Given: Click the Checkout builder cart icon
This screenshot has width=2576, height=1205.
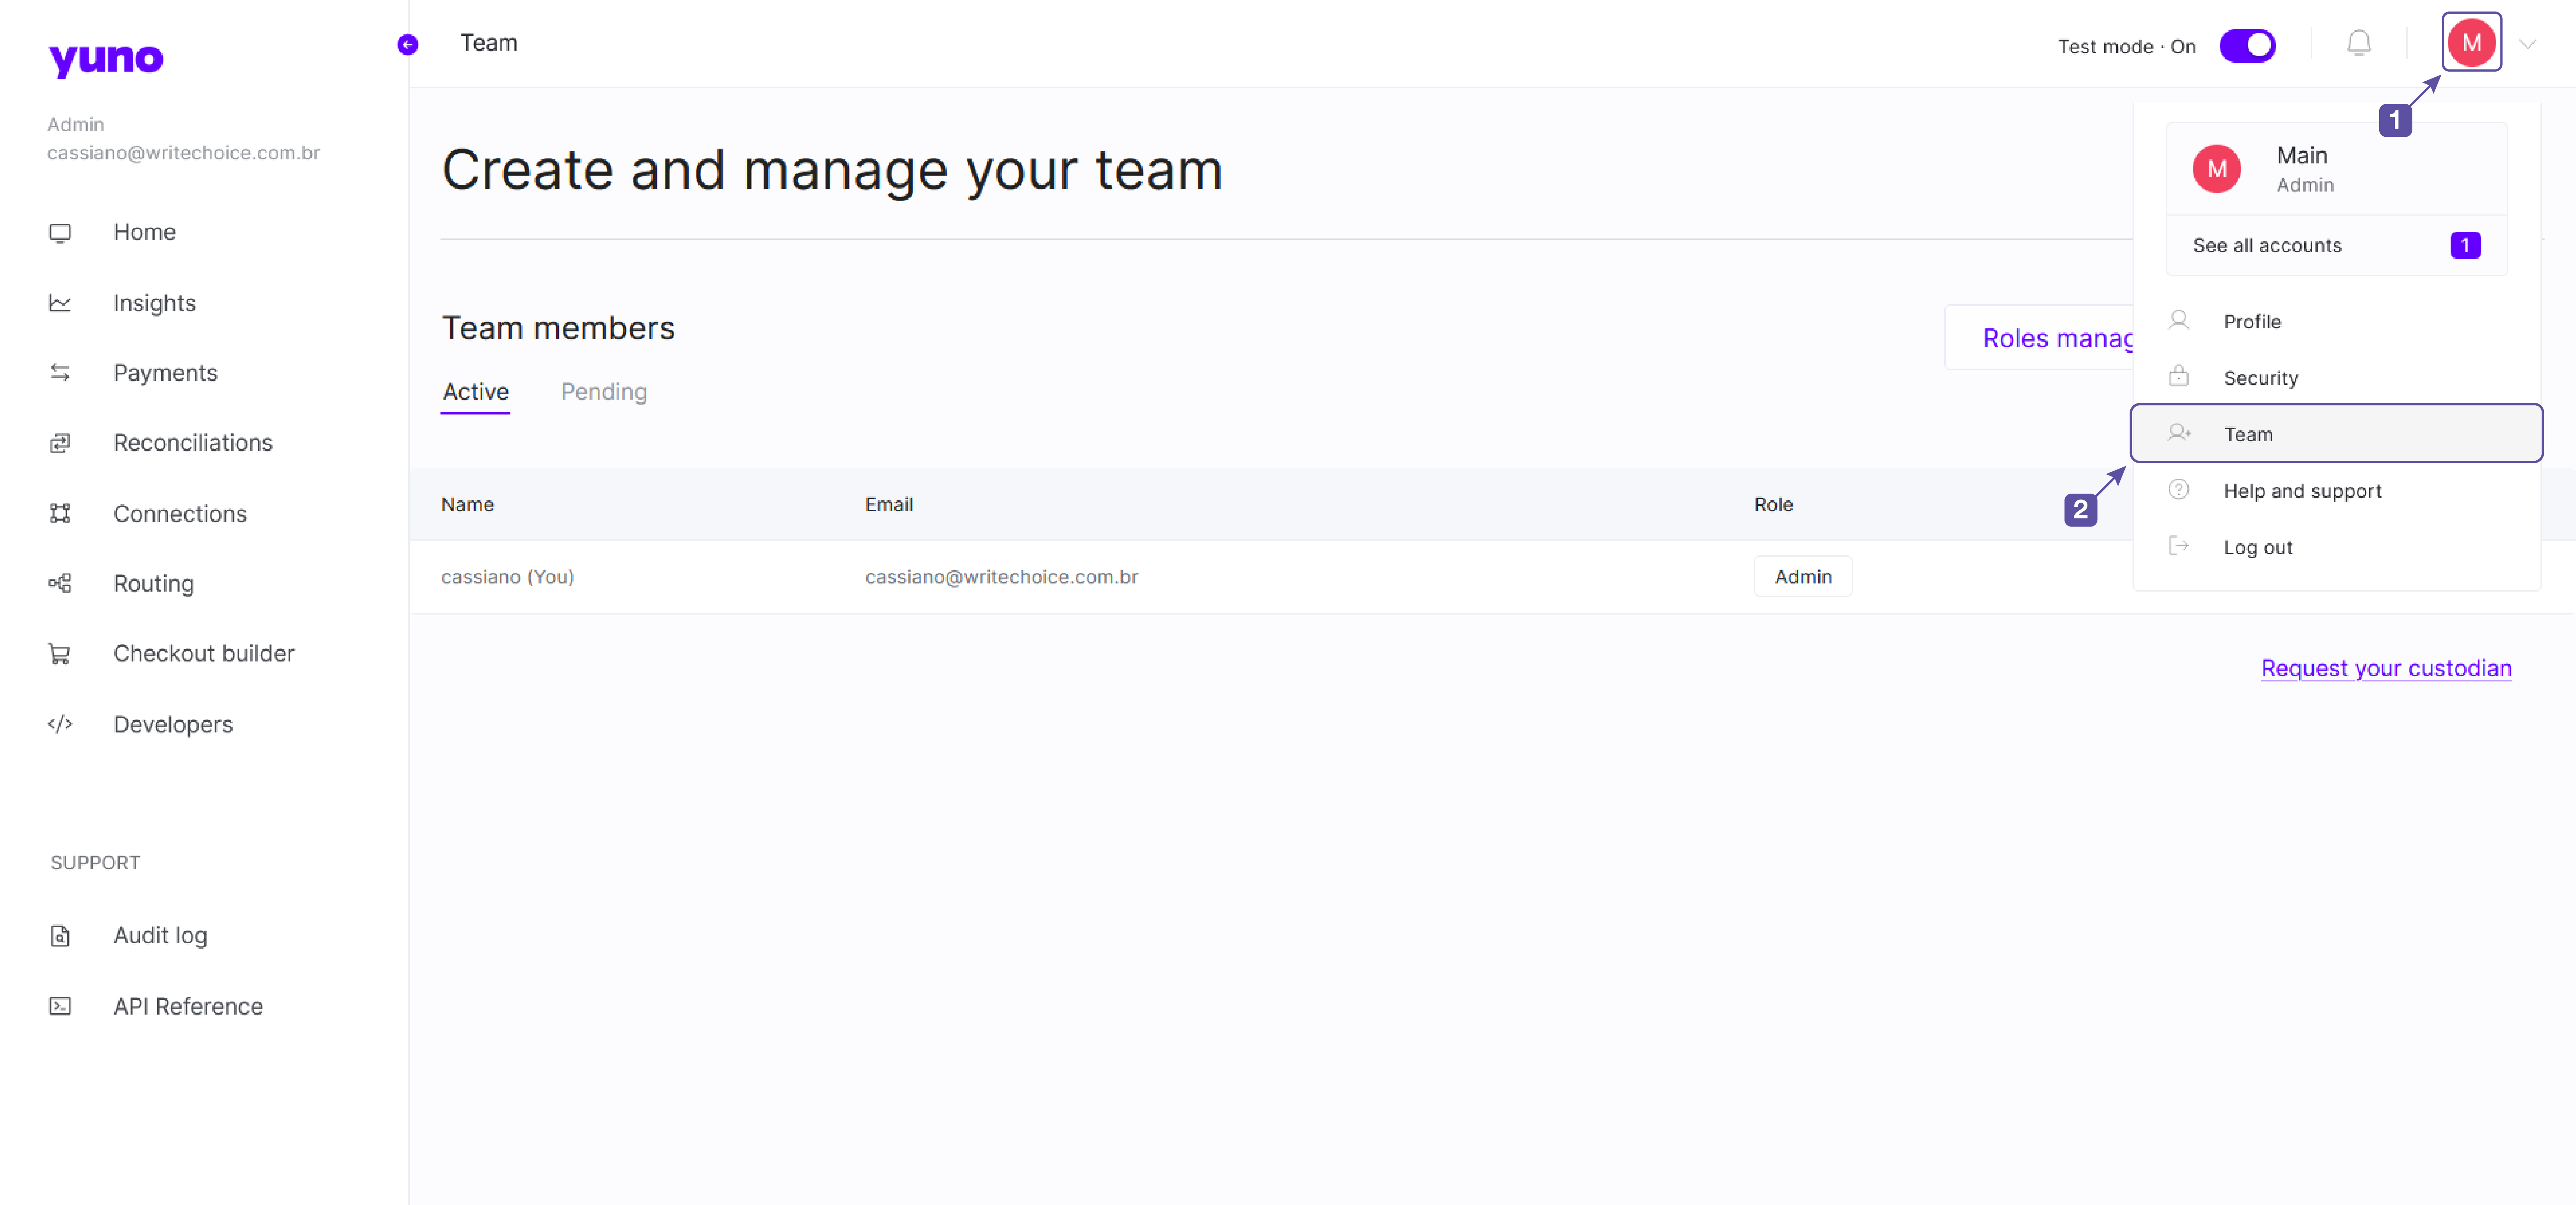Looking at the screenshot, I should click(x=60, y=654).
